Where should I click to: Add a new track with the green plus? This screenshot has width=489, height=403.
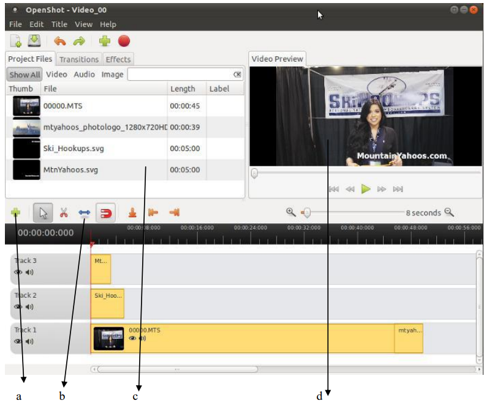coord(16,213)
